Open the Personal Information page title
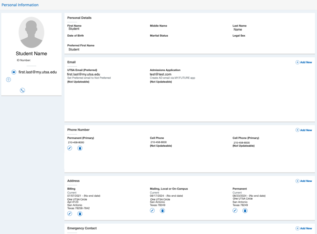This screenshot has width=317, height=234. click(x=20, y=5)
